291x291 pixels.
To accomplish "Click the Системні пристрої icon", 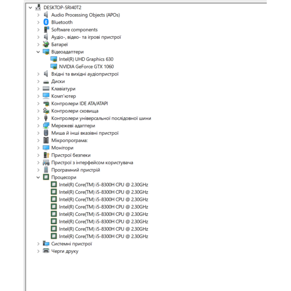I will [x=46, y=243].
